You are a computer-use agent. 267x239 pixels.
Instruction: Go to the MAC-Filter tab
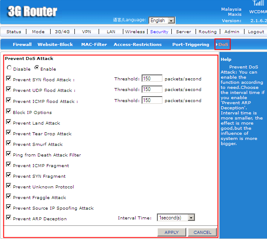click(x=94, y=44)
